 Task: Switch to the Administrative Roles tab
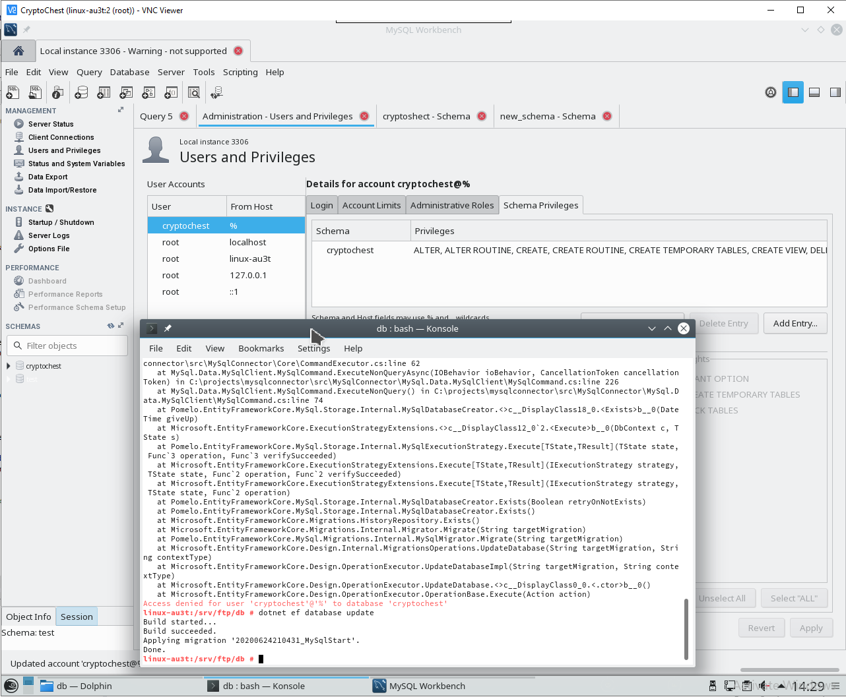click(x=452, y=205)
